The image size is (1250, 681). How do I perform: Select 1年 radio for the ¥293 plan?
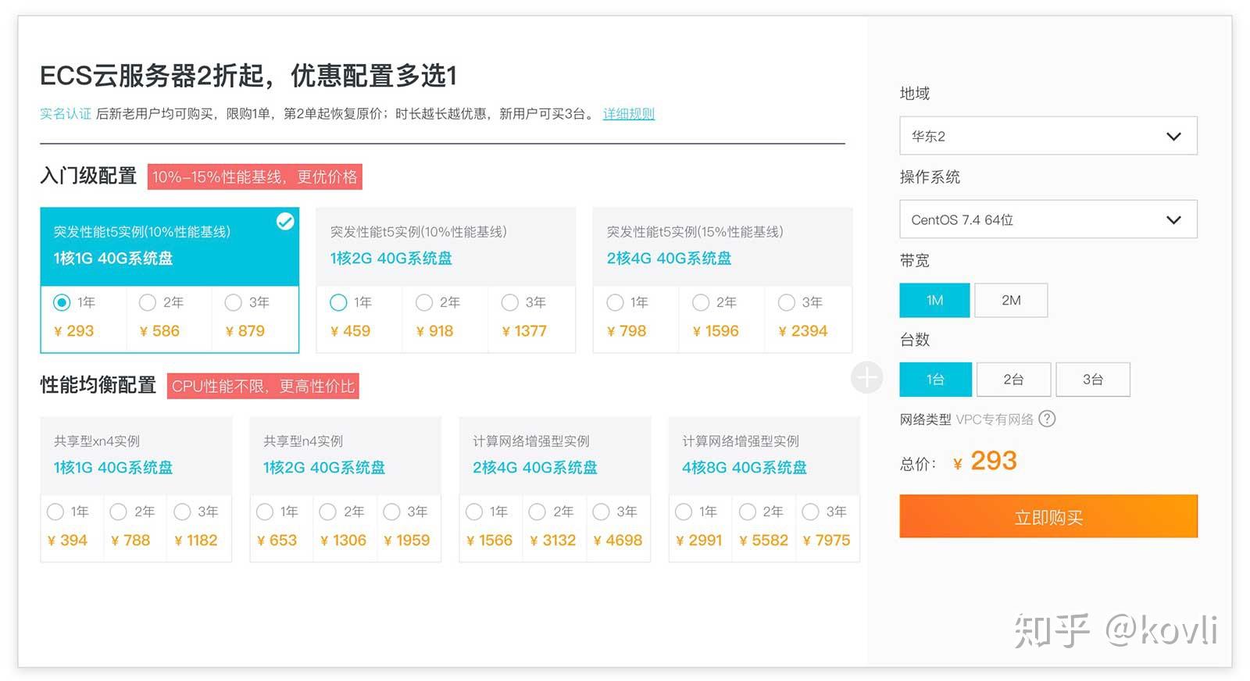click(x=62, y=302)
